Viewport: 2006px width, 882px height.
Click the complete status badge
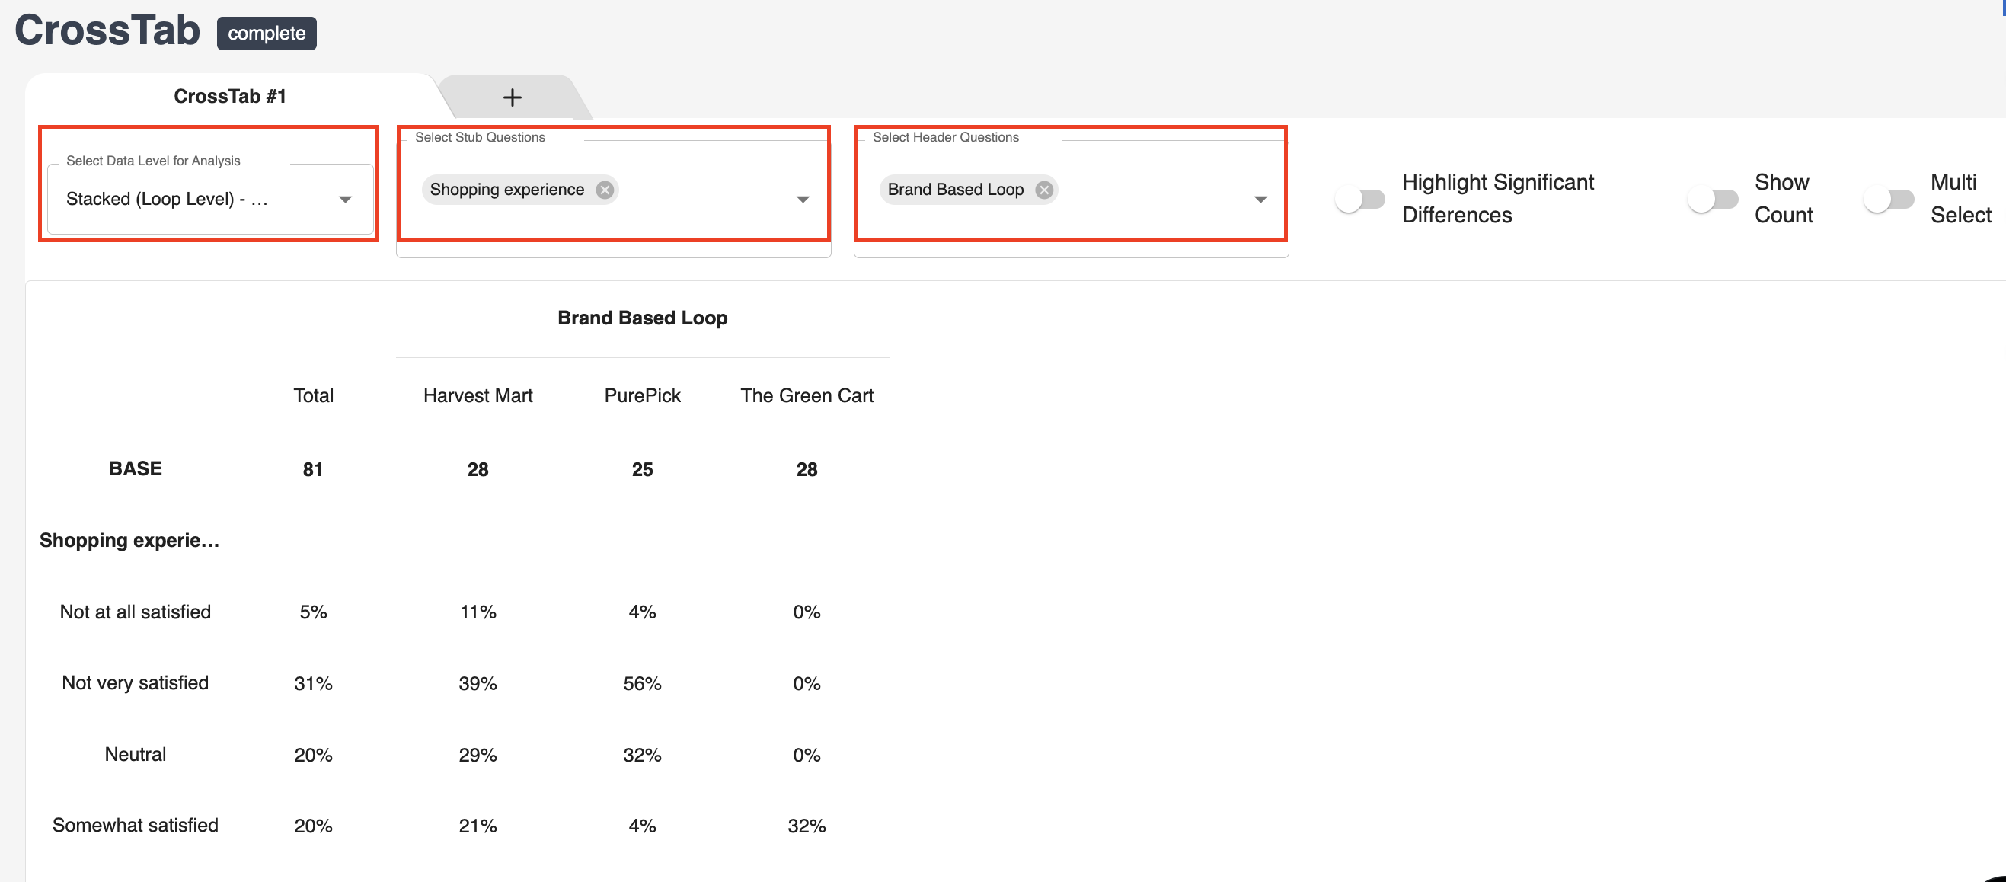pos(267,34)
